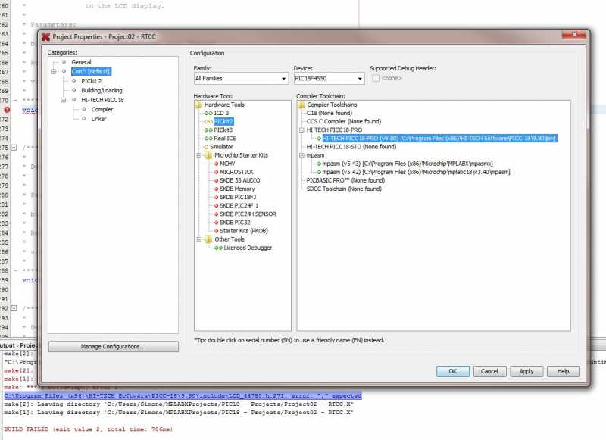Image resolution: width=606 pixels, height=440 pixels.
Task: Select SKDE Memory starter kit
Action: pyautogui.click(x=237, y=189)
